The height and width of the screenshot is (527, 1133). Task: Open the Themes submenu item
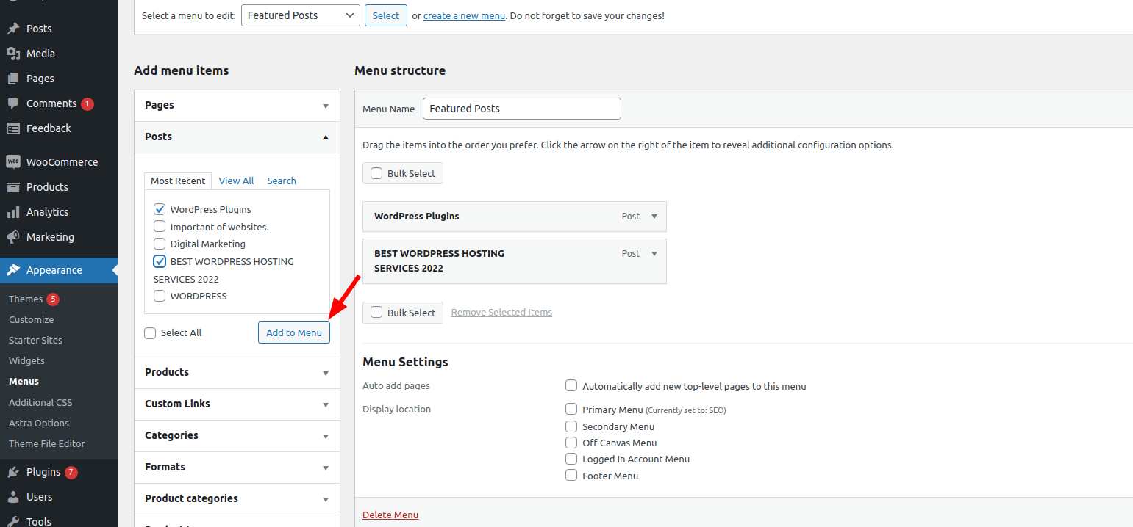tap(26, 299)
